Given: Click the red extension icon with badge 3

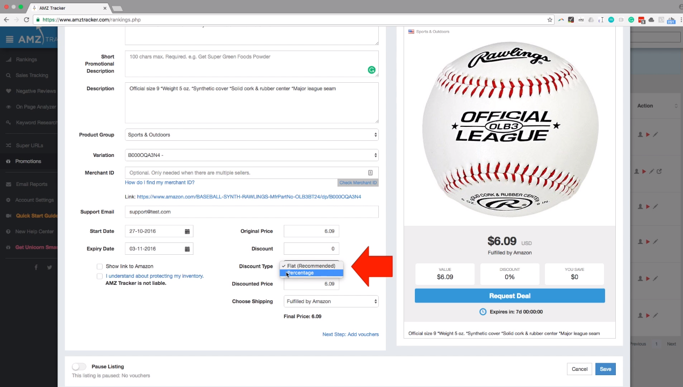Looking at the screenshot, I should coord(642,20).
